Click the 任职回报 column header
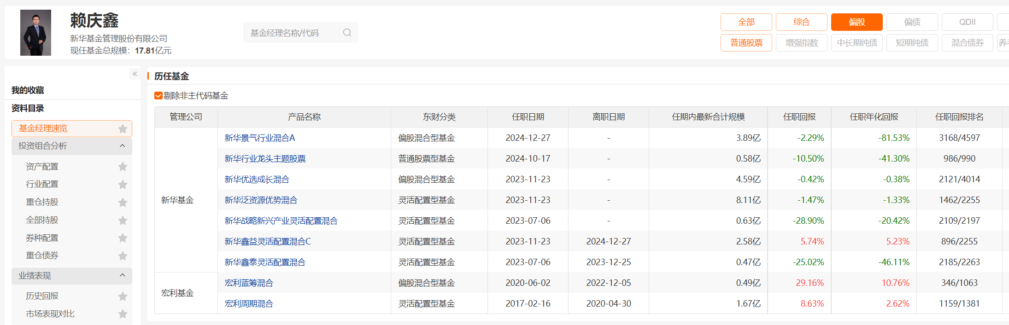Viewport: 1009px width, 325px height. click(799, 117)
